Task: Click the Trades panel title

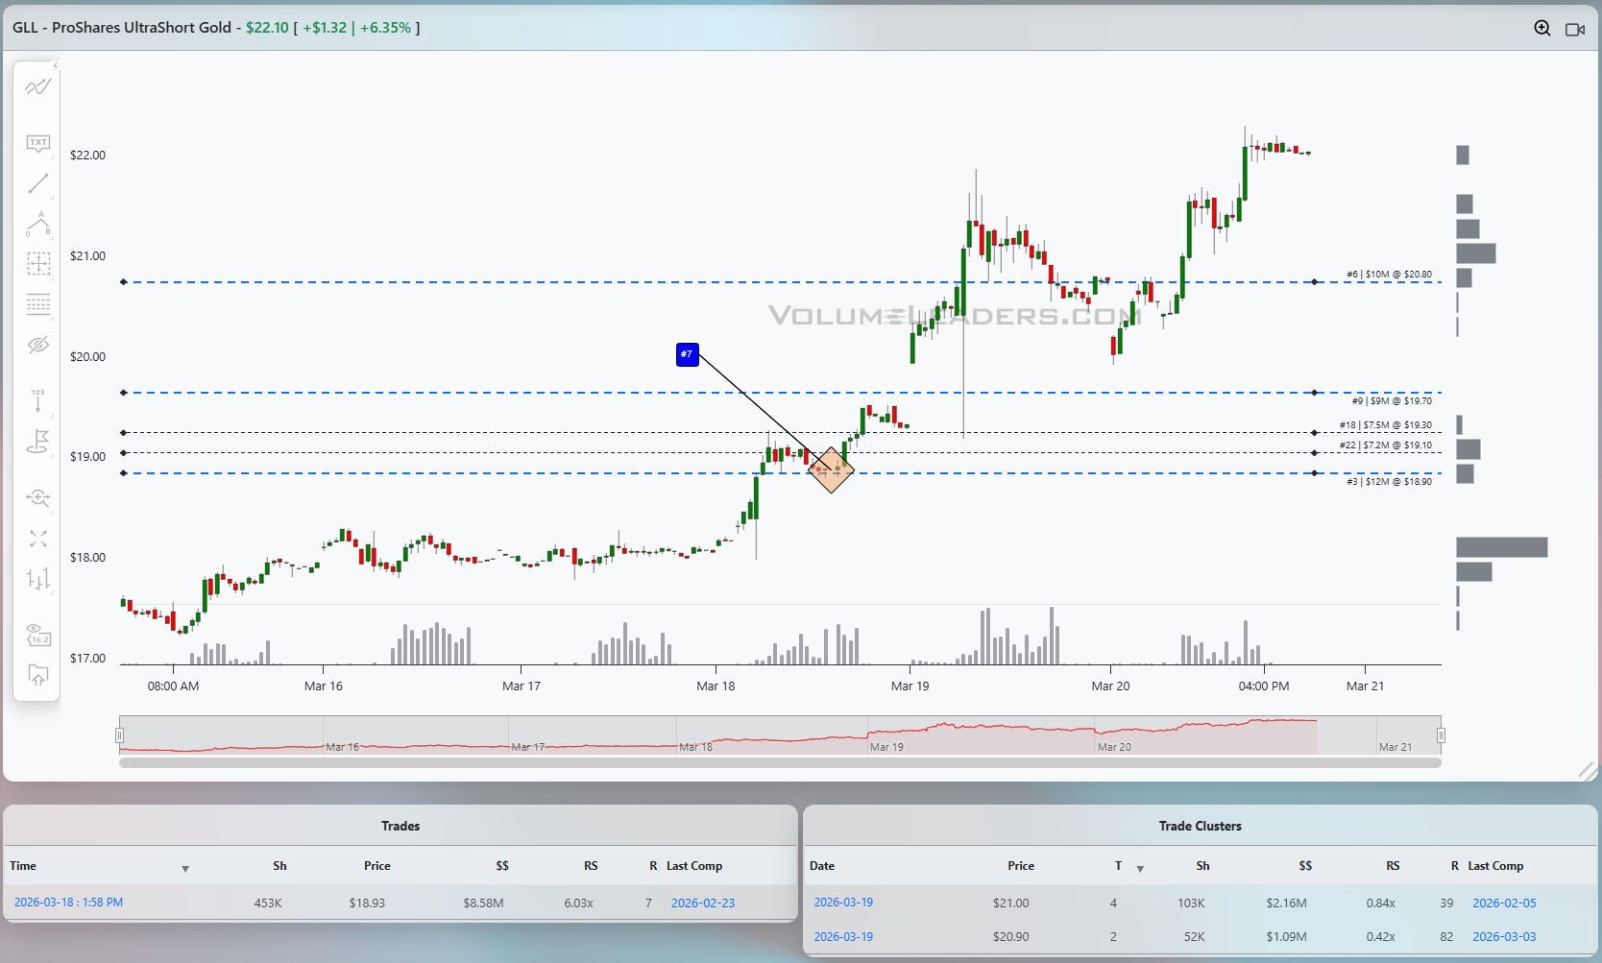Action: pyautogui.click(x=400, y=826)
